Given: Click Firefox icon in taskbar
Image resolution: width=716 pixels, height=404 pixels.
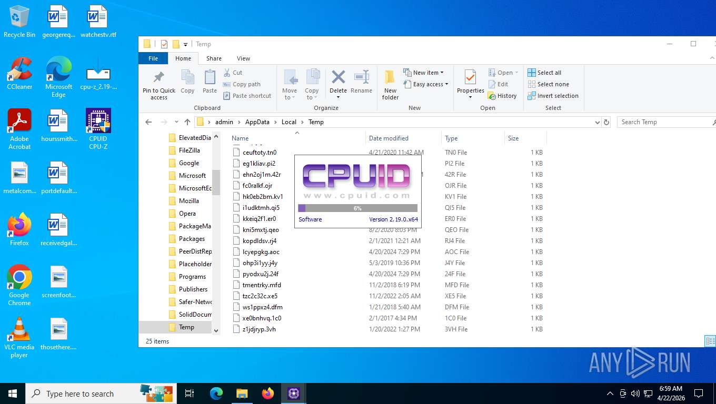Looking at the screenshot, I should (268, 393).
